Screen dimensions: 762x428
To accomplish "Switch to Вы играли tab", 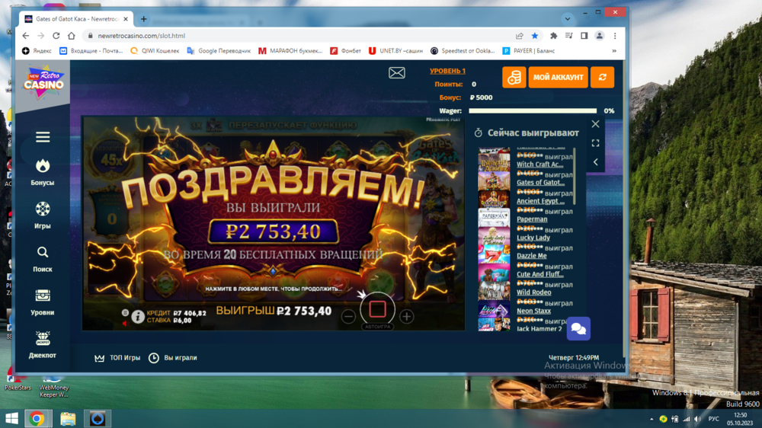I will [173, 358].
